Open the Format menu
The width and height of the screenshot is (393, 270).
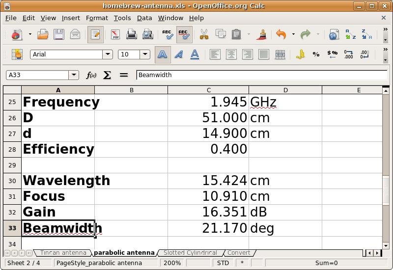[97, 18]
